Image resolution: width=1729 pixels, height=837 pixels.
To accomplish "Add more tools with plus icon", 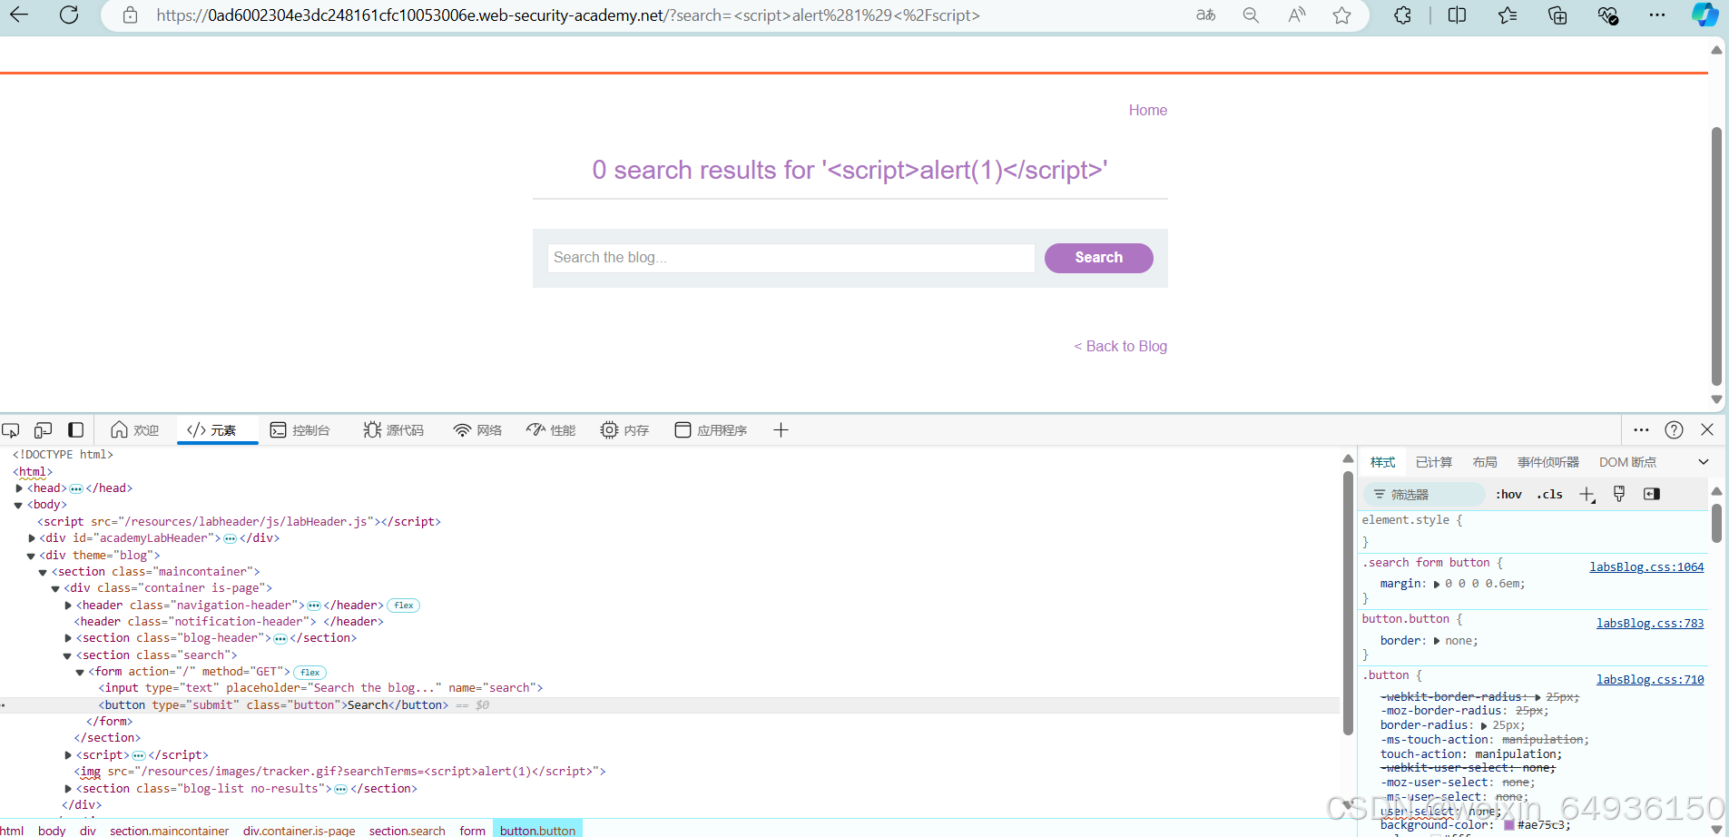I will [x=781, y=430].
